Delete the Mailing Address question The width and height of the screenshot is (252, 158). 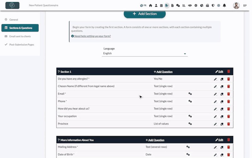229,147
